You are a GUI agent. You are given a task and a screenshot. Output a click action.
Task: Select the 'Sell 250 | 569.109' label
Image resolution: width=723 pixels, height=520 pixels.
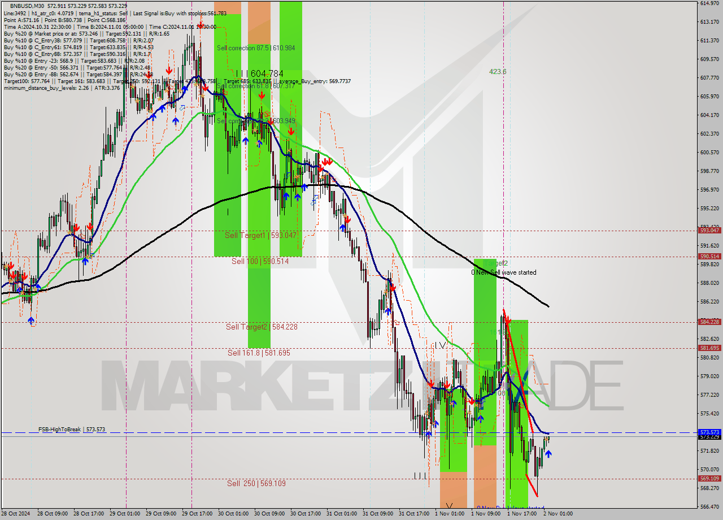coord(256,483)
